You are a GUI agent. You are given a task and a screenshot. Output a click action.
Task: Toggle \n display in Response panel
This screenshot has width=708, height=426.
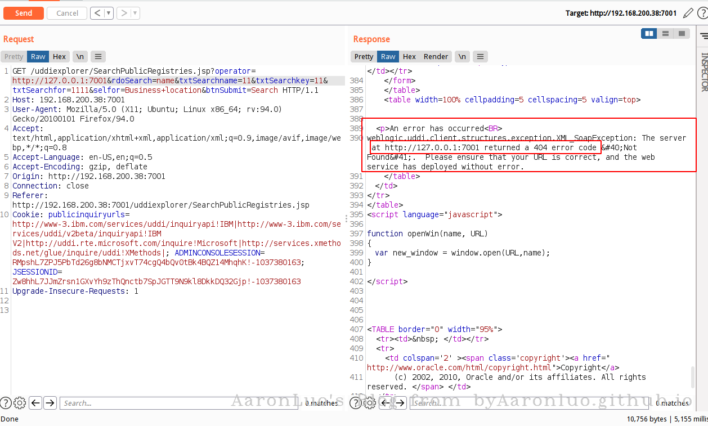coord(462,56)
